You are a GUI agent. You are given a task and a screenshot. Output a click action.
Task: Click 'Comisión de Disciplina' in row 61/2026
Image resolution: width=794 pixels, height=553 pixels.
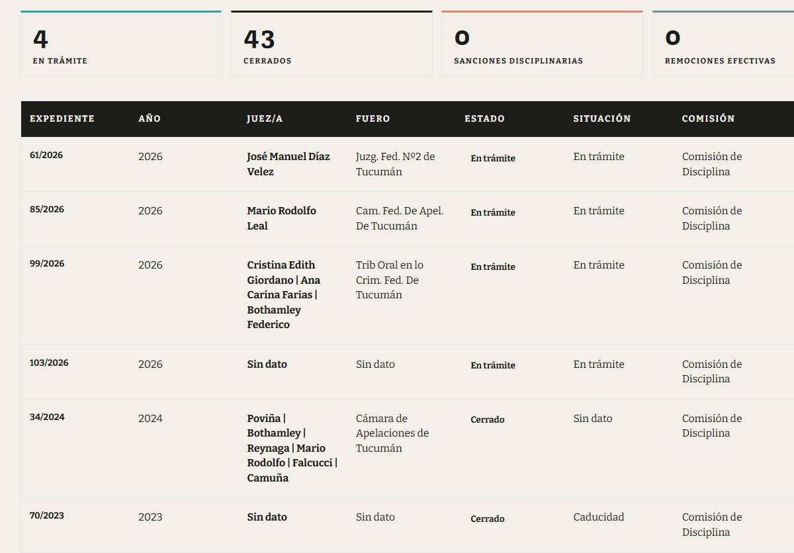coord(712,164)
